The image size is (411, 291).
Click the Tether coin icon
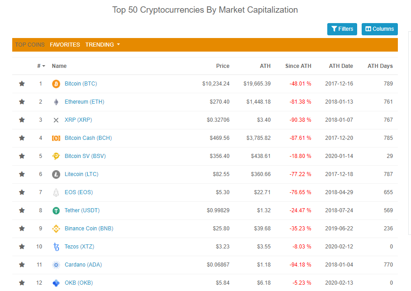point(56,210)
